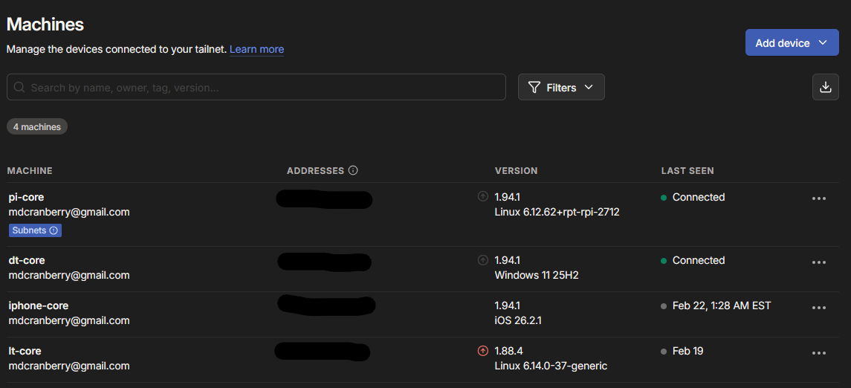Click the red update icon for lt-core
This screenshot has height=388, width=851.
point(482,351)
